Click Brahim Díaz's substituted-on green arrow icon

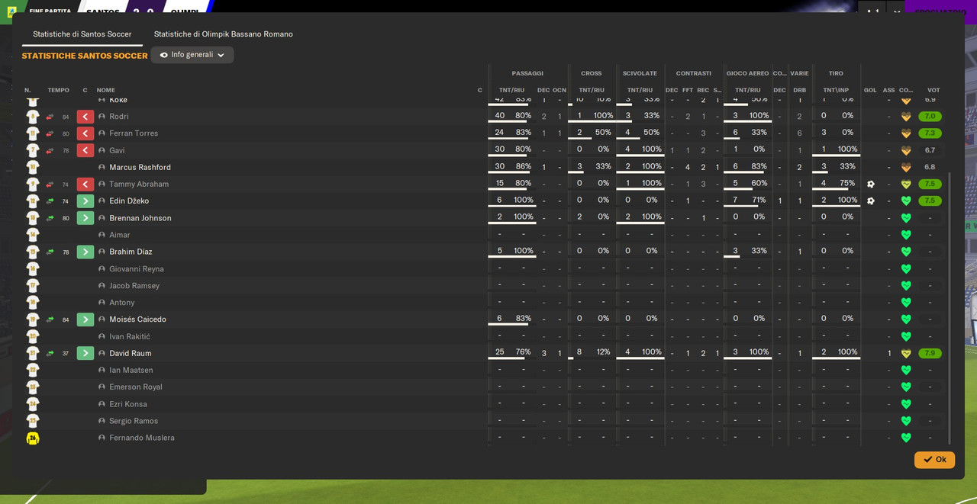point(85,252)
